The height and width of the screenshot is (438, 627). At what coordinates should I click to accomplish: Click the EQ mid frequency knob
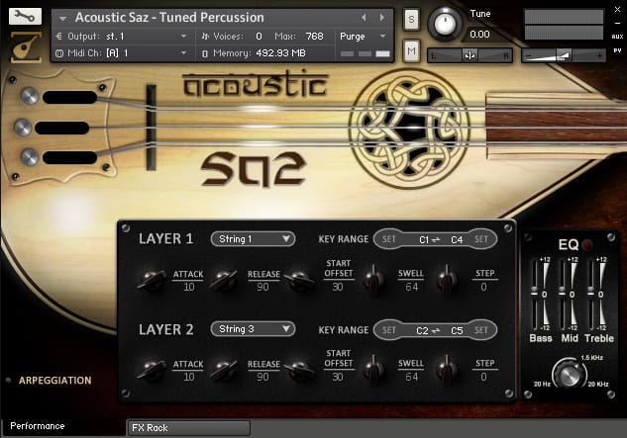pyautogui.click(x=568, y=374)
